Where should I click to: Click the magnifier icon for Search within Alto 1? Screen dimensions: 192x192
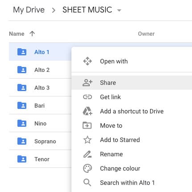[87, 183]
